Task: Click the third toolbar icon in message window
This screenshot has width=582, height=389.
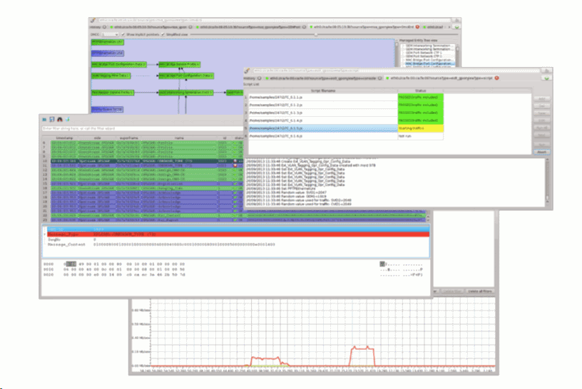Action: [x=60, y=118]
